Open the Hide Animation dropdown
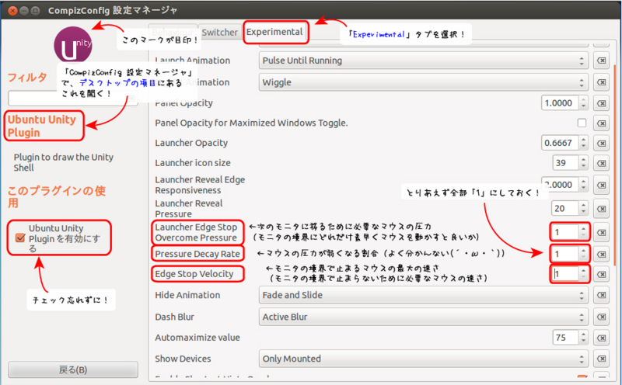Image resolution: width=622 pixels, height=385 pixels. (x=423, y=295)
